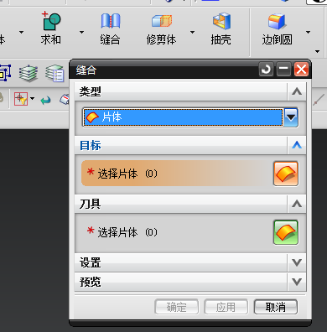Click the teal undo arrow icon
Image resolution: width=327 pixels, height=332 pixels.
[45, 100]
